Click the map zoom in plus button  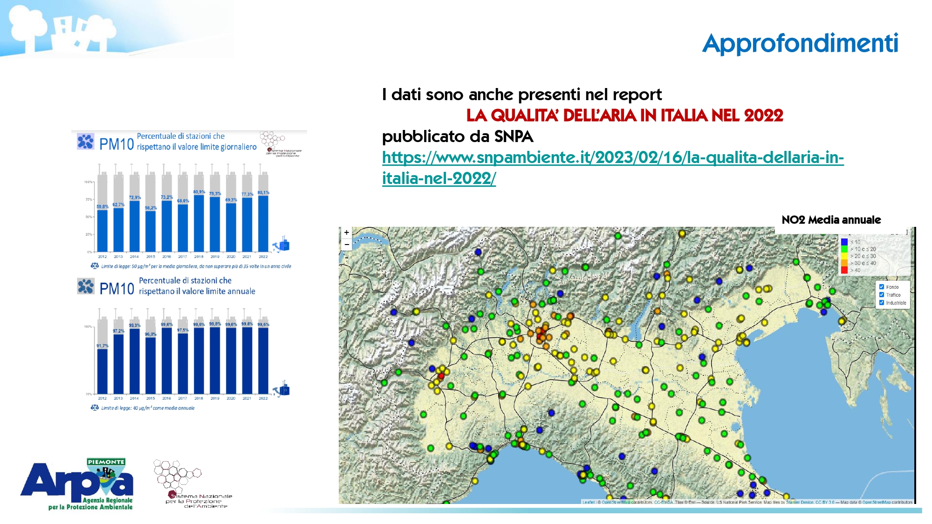tap(346, 232)
